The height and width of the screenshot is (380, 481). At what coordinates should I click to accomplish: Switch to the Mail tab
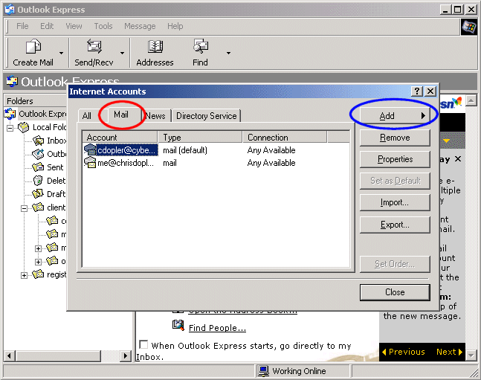tap(121, 115)
